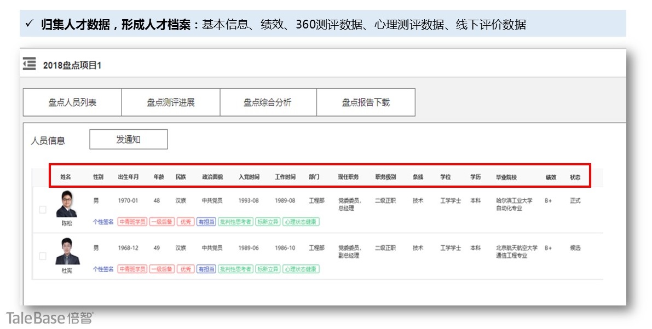
Task: Click the 批判性思考者 tag for 杜宪
Action: [235, 269]
